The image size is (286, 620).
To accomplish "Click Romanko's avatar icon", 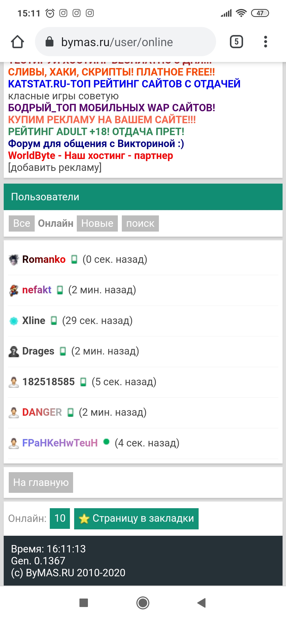I will point(14,260).
